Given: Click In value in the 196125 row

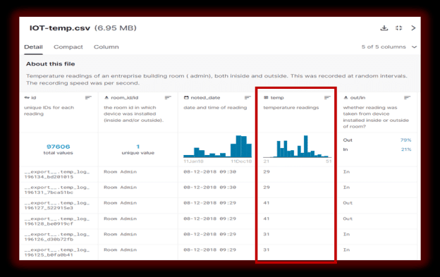Looking at the screenshot, I should pos(346,250).
